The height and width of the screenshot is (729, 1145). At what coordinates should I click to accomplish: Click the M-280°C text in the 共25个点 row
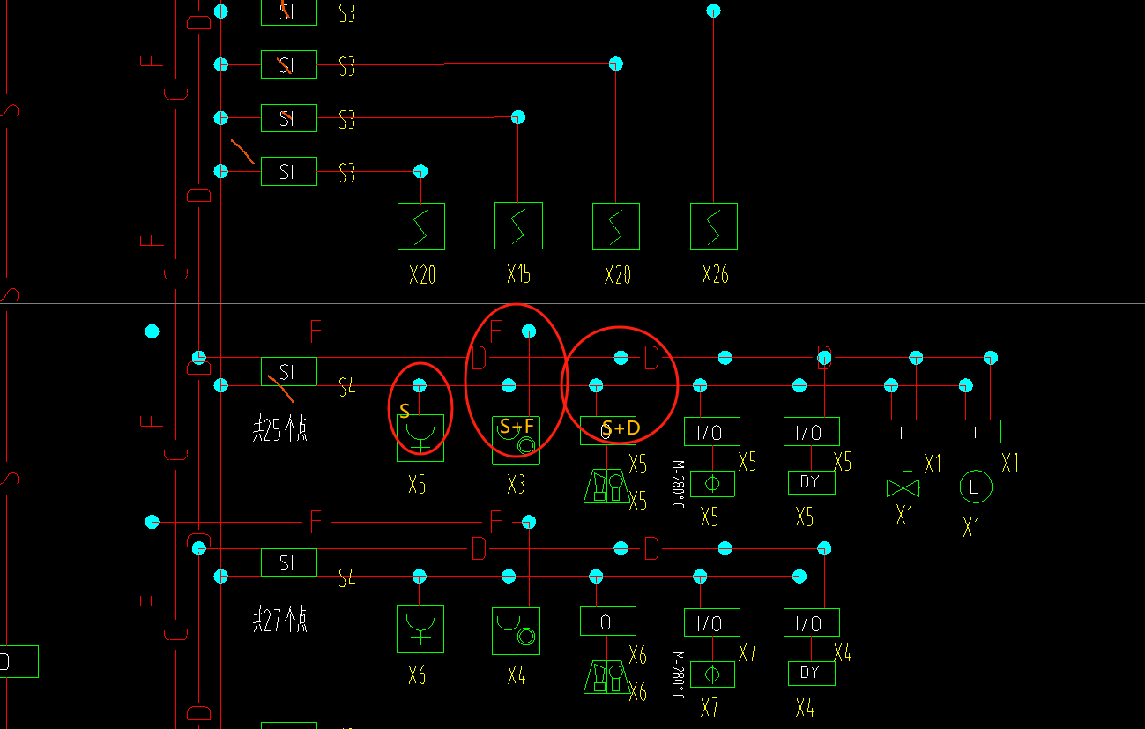678,485
